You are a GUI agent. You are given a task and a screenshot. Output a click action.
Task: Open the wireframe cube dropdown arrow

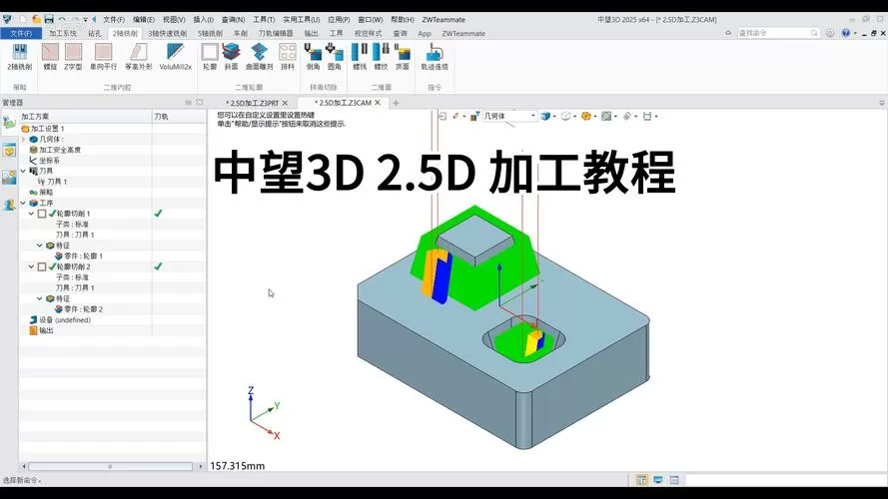tap(574, 116)
